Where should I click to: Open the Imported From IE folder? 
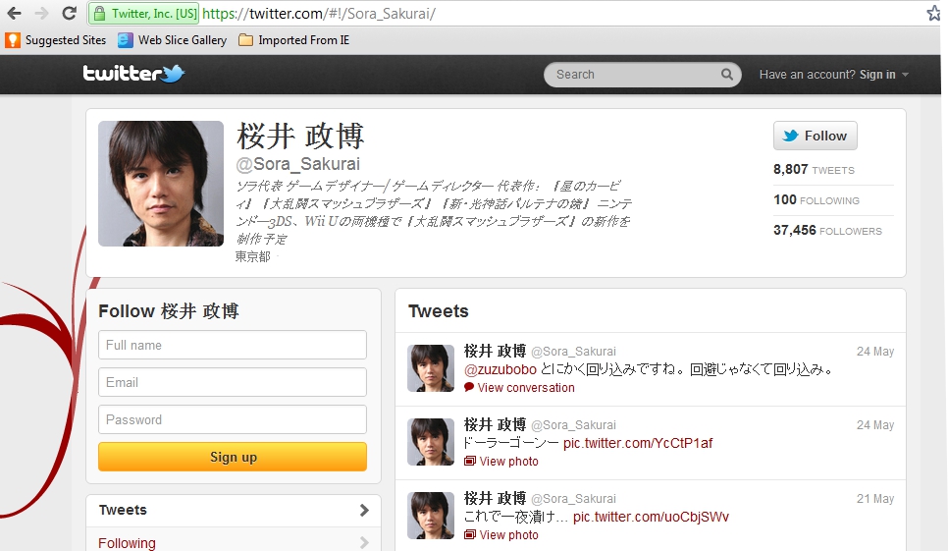click(293, 40)
